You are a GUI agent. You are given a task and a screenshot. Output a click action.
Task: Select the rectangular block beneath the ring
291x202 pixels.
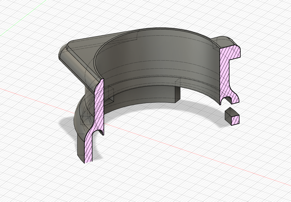coord(176,94)
